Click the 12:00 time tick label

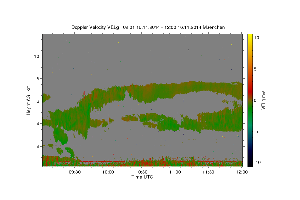pyautogui.click(x=242, y=172)
